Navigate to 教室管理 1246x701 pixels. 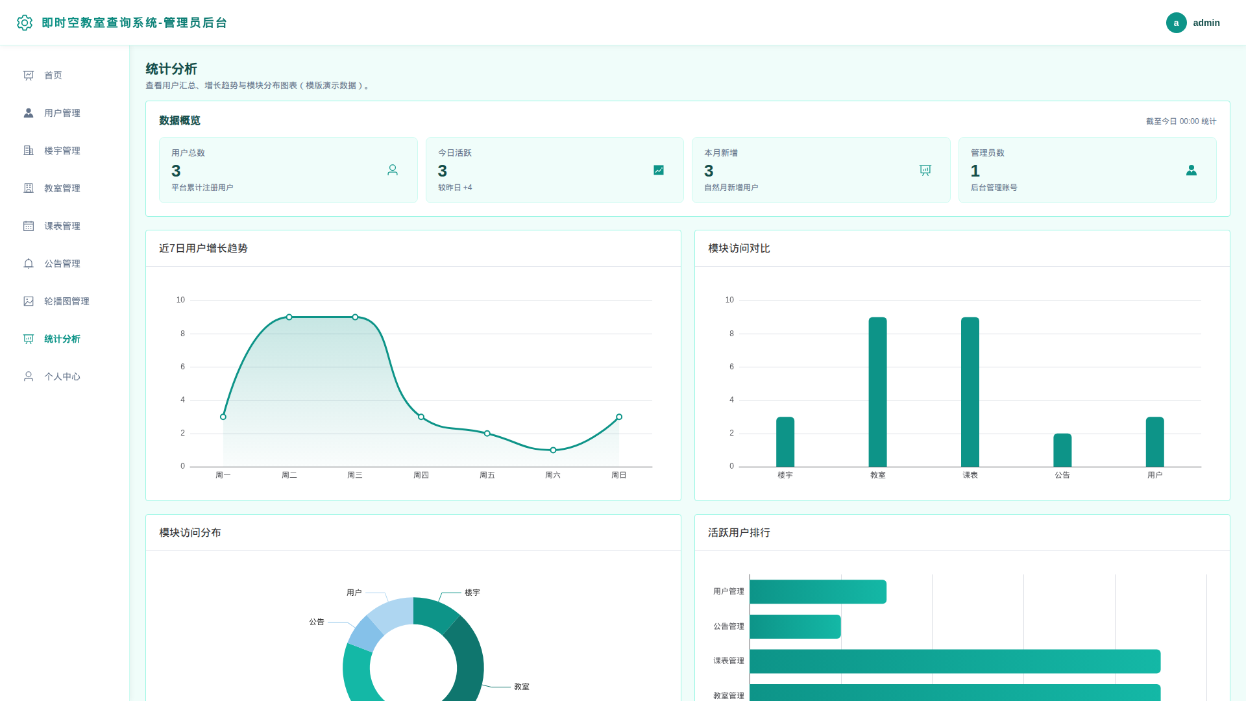click(65, 188)
